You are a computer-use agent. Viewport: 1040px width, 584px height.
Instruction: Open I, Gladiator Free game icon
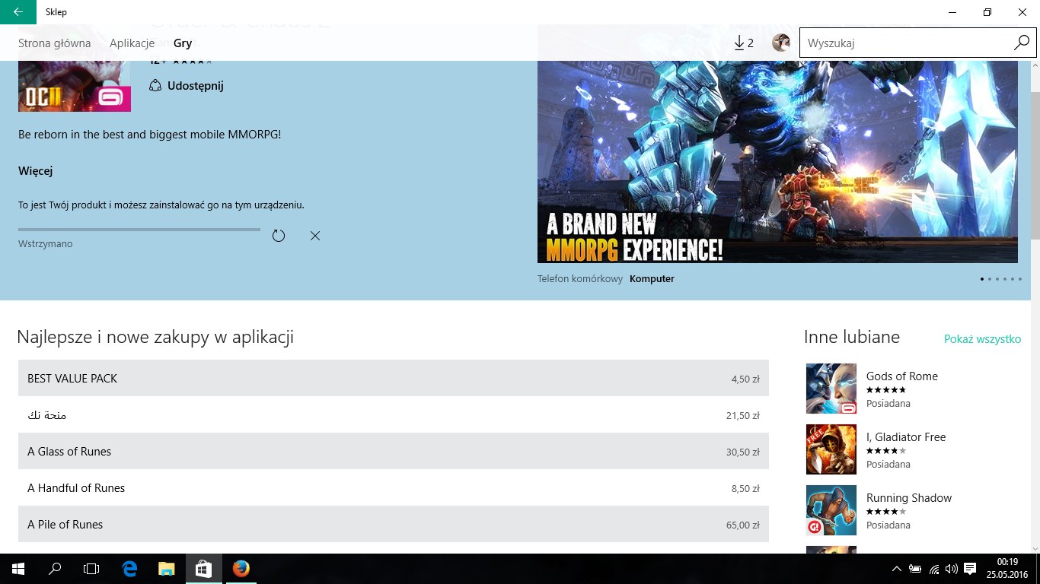click(x=831, y=449)
